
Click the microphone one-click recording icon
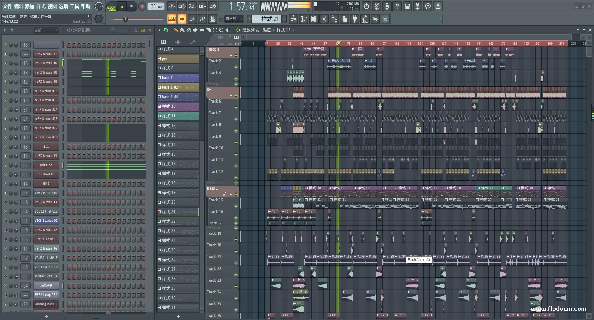pyautogui.click(x=387, y=6)
